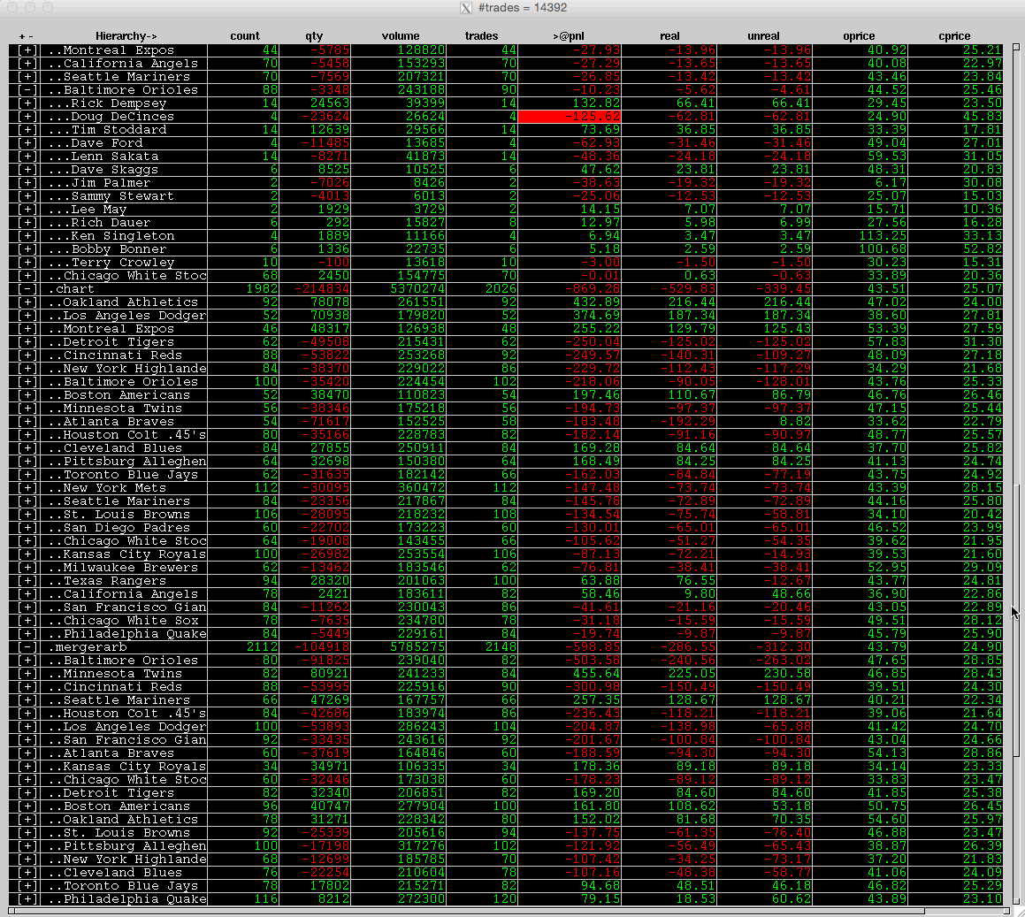Select the red highlighted -125.62 pnl cell
Screen dimensions: 1025x917
click(x=570, y=117)
